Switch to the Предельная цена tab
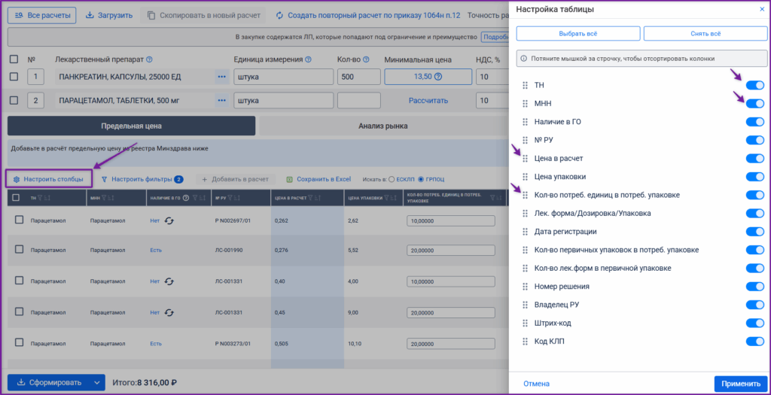 [x=131, y=126]
